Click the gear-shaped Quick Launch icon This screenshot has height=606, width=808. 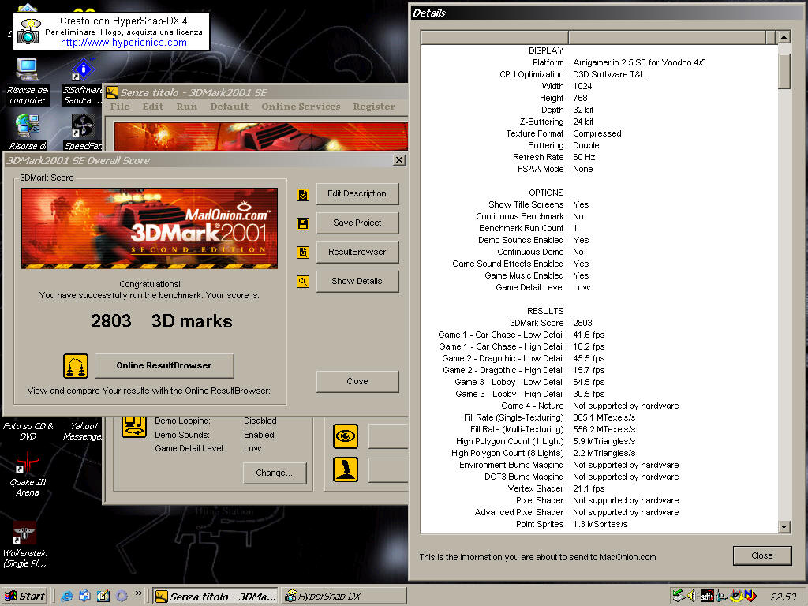click(x=122, y=597)
